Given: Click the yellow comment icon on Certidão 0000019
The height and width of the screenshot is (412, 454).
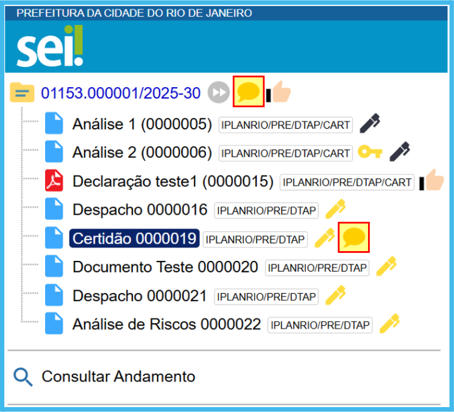Looking at the screenshot, I should coord(354,238).
